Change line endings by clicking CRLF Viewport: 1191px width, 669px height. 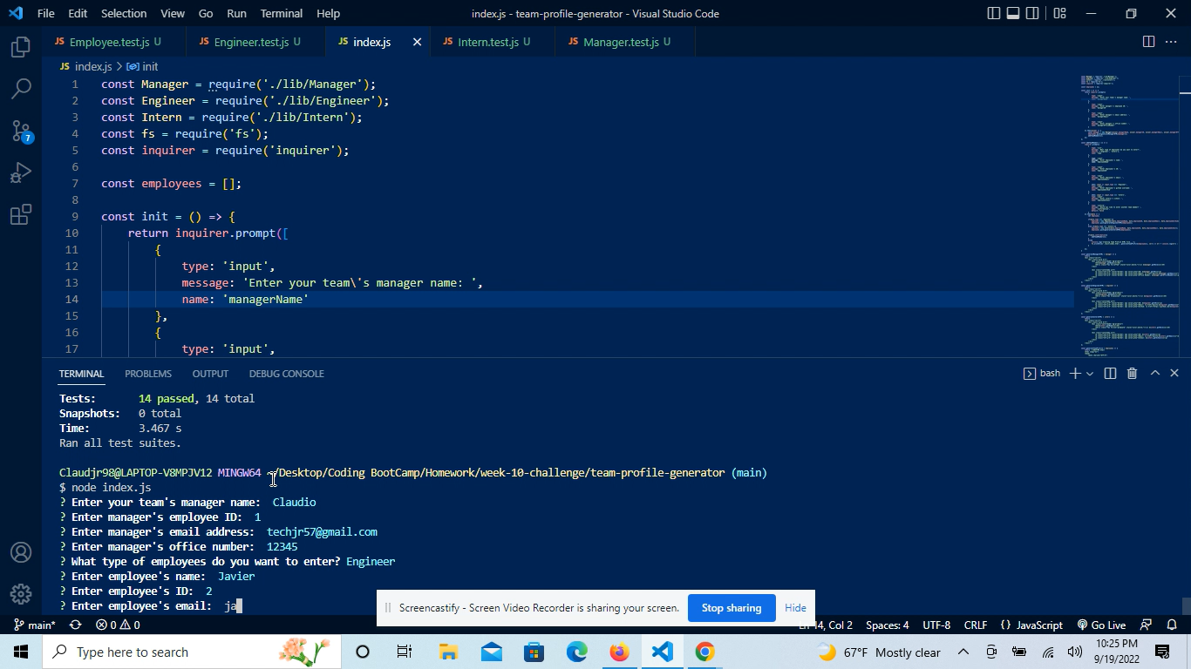pos(975,625)
